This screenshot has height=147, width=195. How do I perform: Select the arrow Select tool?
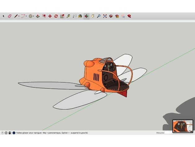[x=4, y=16]
